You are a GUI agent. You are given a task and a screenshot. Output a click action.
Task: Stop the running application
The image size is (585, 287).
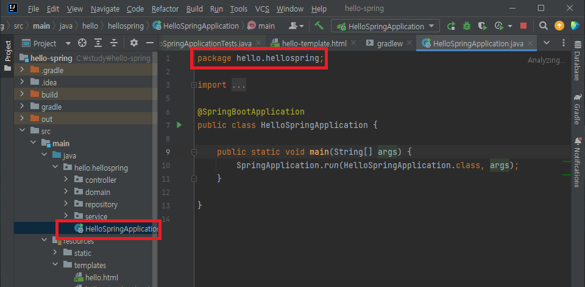[523, 26]
